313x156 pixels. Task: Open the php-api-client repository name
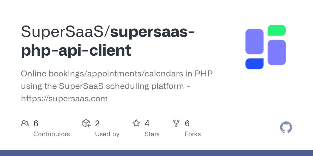[76, 50]
